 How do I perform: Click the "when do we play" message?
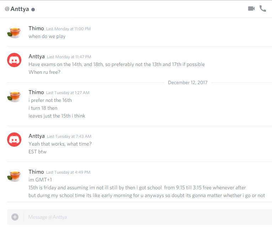click(x=47, y=36)
